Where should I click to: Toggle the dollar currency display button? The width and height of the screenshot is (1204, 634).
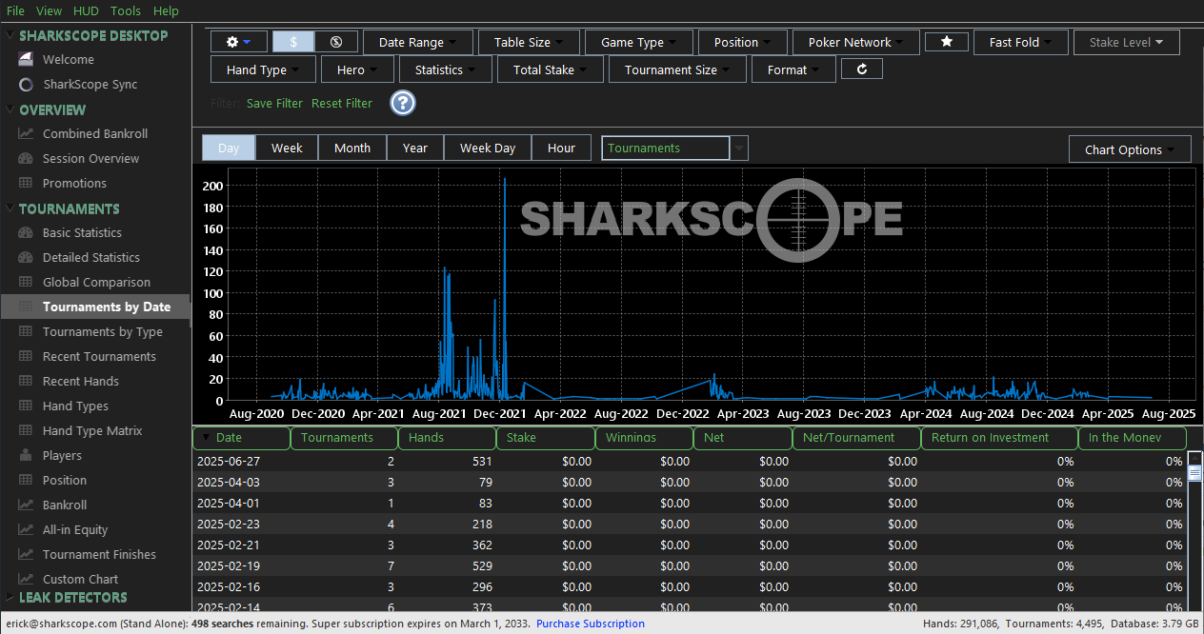point(293,42)
